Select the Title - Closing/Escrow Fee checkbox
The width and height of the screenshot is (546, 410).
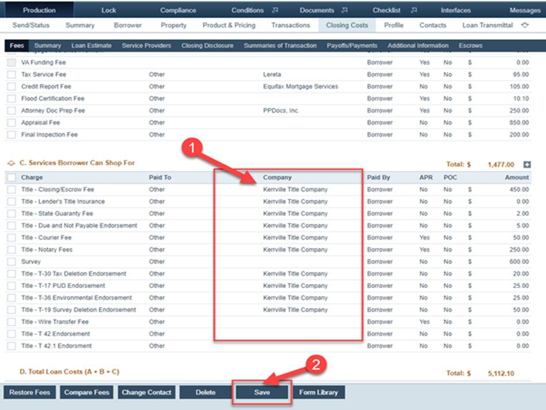tap(12, 190)
